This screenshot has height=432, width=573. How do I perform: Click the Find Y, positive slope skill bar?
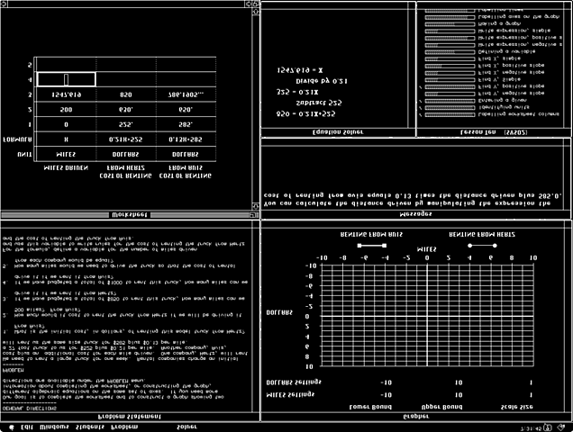coord(450,87)
